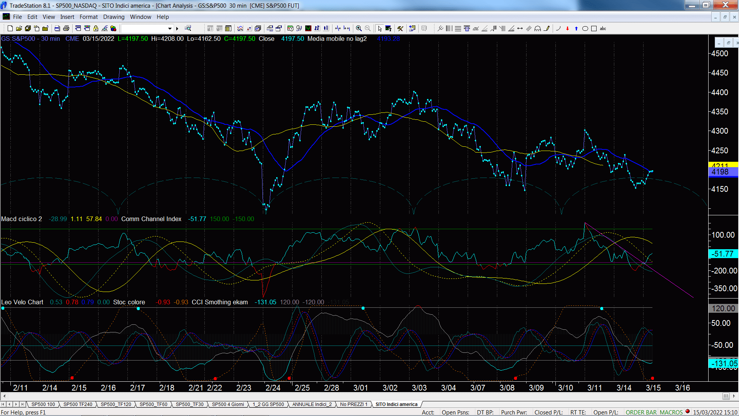
Task: Select the red down arrow drawing tool
Action: 567,29
